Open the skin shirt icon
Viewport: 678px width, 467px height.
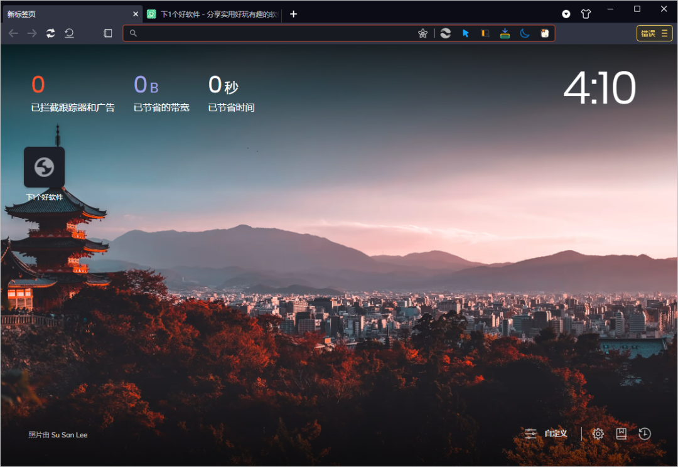point(586,14)
